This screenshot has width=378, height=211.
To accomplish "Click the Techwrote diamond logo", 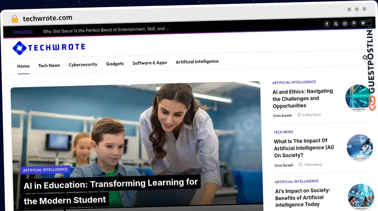I will tap(20, 48).
